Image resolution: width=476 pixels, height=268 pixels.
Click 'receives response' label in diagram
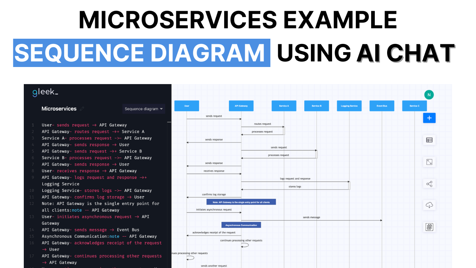tap(214, 171)
